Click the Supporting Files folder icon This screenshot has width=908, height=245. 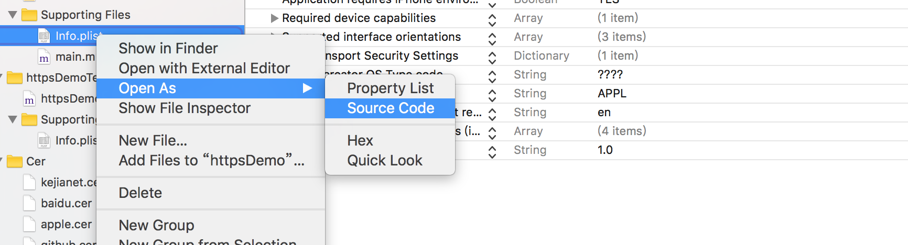[x=29, y=15]
